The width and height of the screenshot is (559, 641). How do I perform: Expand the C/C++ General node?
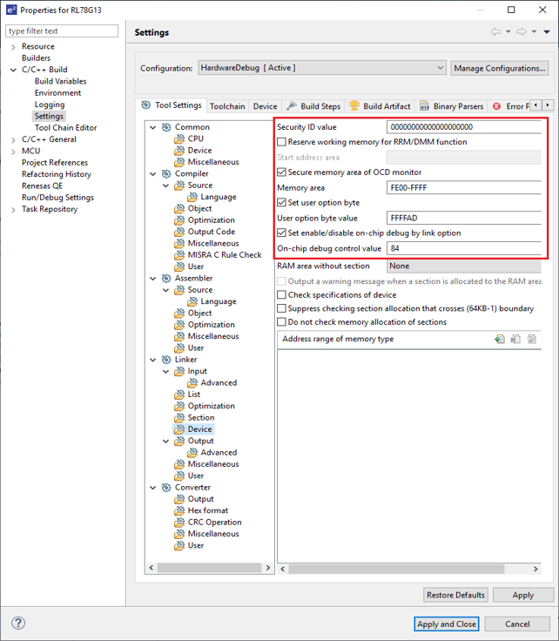(x=13, y=140)
